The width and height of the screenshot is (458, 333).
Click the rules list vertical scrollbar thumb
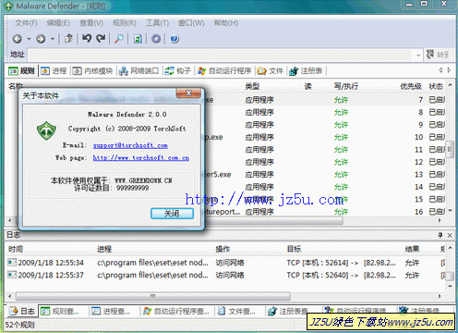coord(450,149)
